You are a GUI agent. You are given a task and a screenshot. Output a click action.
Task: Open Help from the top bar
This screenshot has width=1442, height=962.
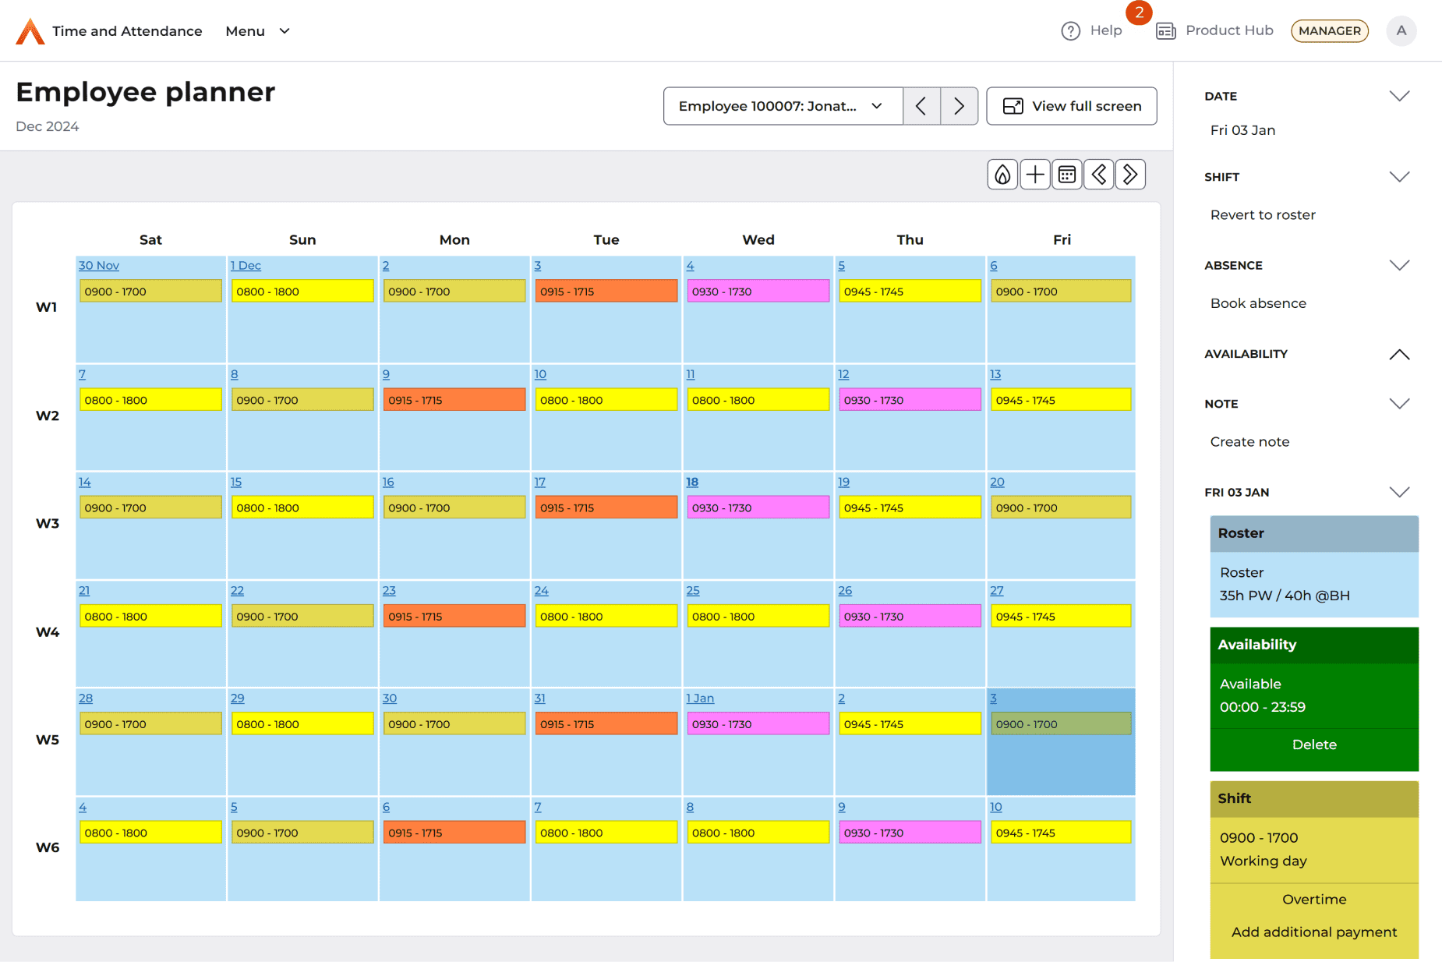1092,30
